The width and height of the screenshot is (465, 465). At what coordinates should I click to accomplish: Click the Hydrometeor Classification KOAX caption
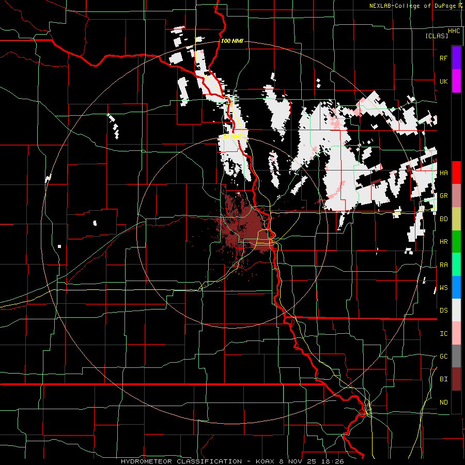(233, 461)
